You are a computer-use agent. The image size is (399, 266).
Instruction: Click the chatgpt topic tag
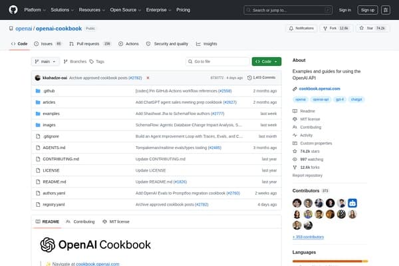pyautogui.click(x=356, y=100)
